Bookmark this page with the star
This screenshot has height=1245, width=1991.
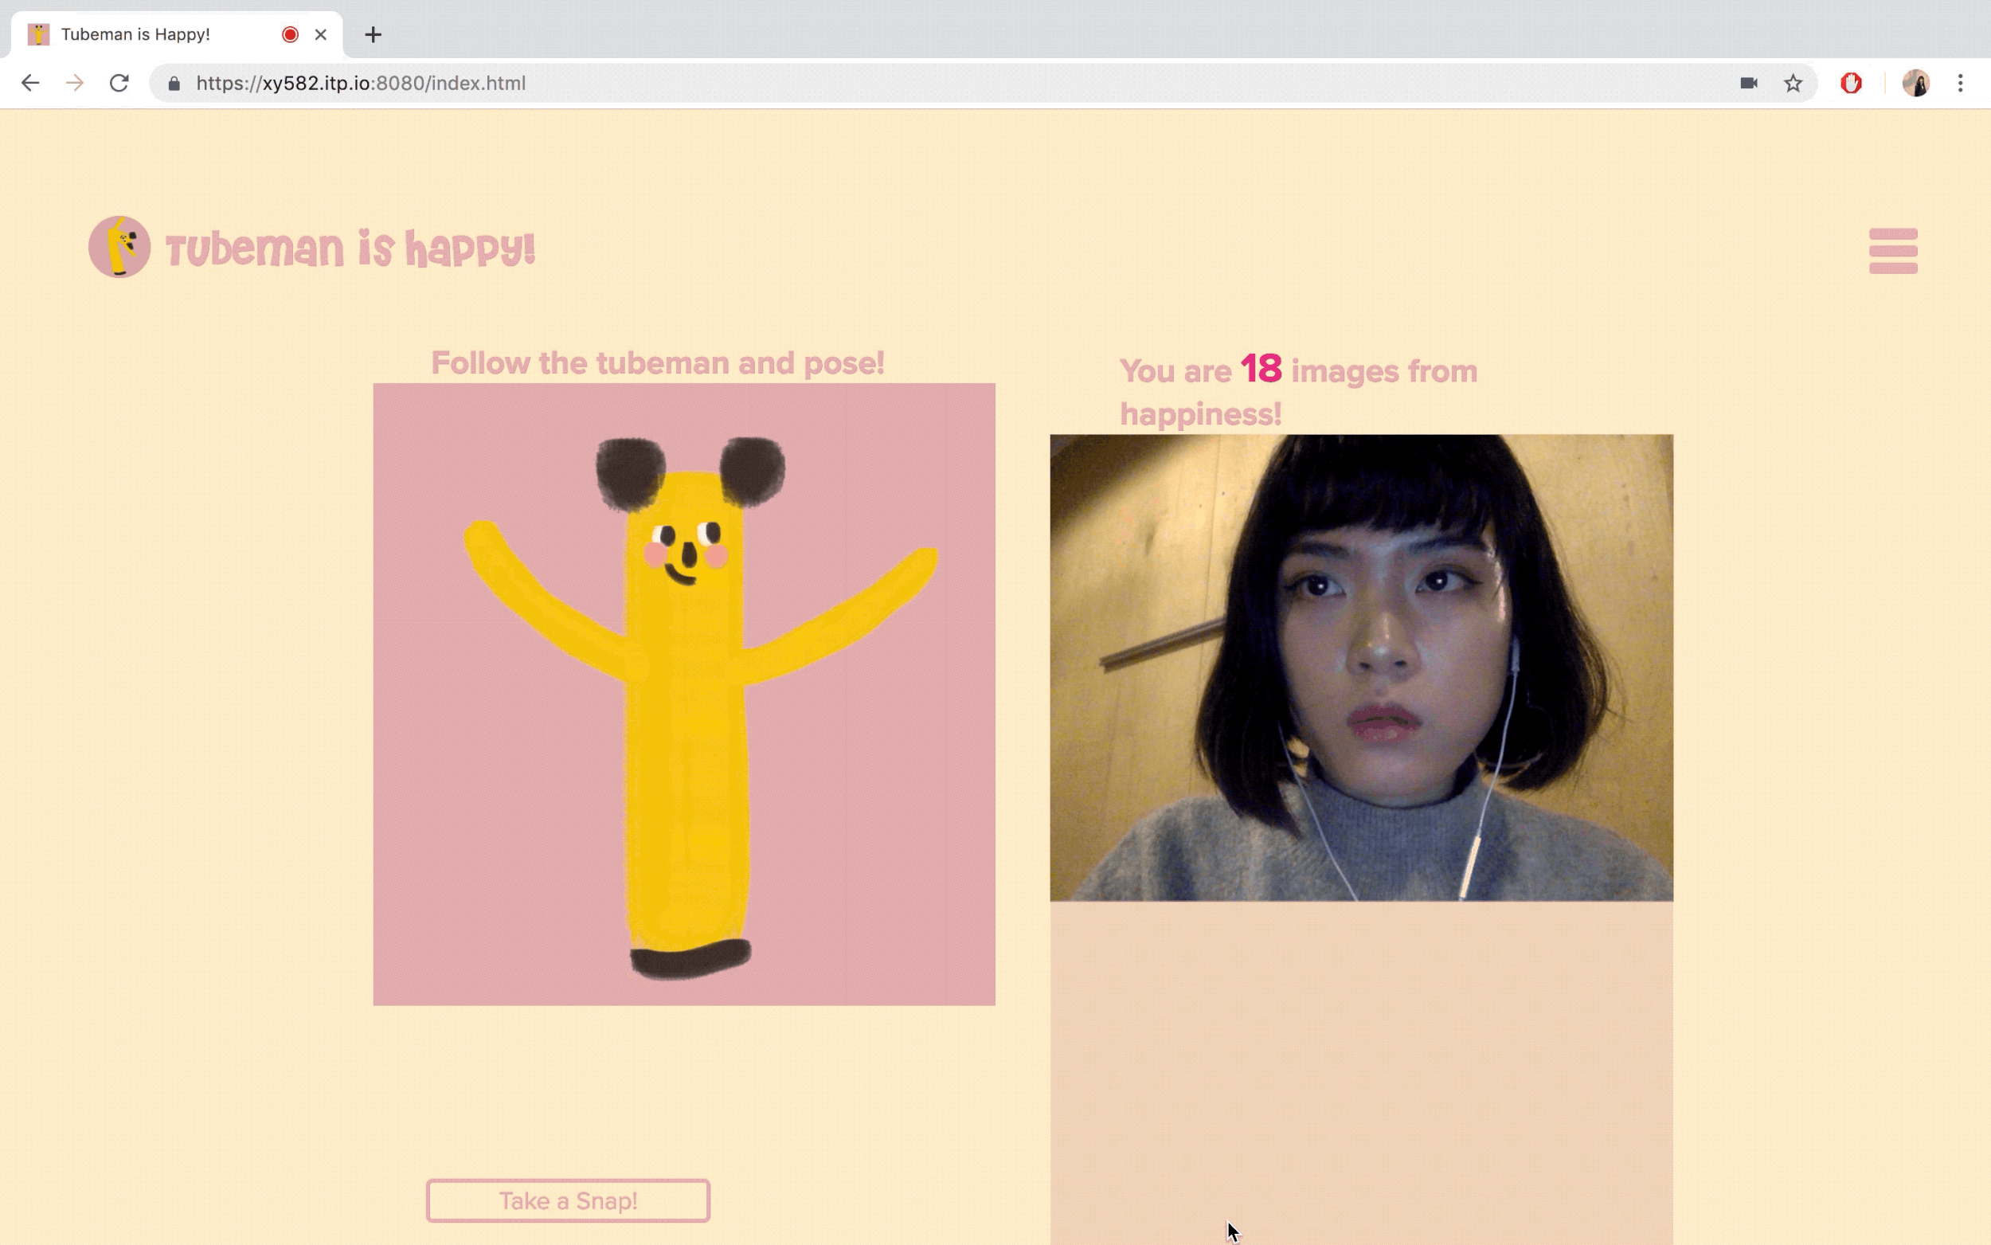[x=1793, y=83]
